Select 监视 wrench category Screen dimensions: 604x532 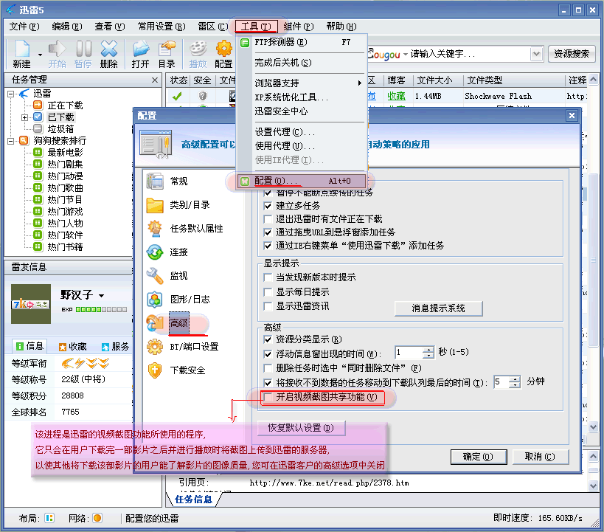(x=167, y=276)
